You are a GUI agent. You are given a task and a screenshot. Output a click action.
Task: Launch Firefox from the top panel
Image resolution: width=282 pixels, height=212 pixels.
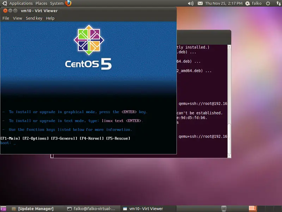pos(68,3)
